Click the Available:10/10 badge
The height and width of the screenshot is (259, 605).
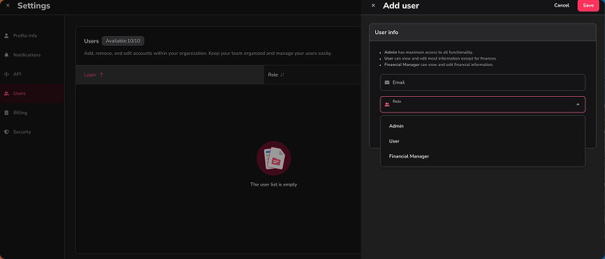coord(122,41)
